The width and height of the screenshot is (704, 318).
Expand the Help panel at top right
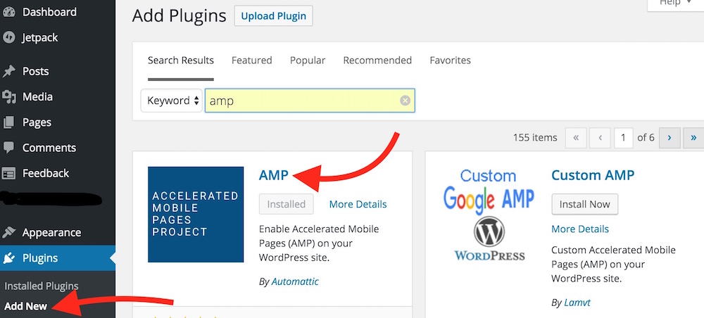coord(674,4)
